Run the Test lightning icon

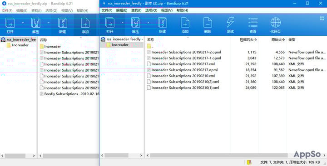click(230, 23)
